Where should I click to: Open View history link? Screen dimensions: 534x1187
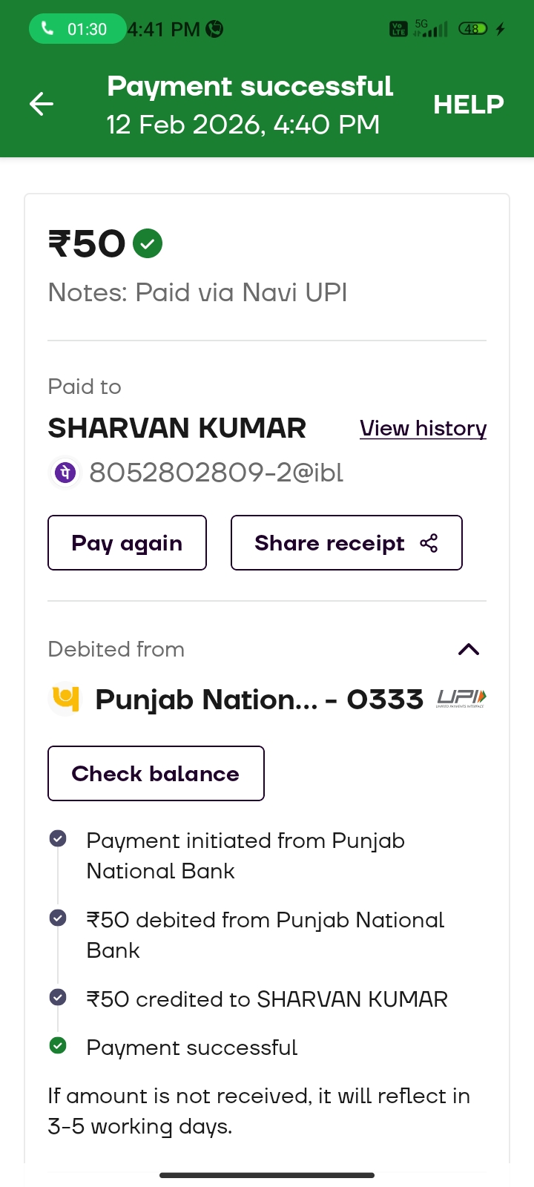423,428
